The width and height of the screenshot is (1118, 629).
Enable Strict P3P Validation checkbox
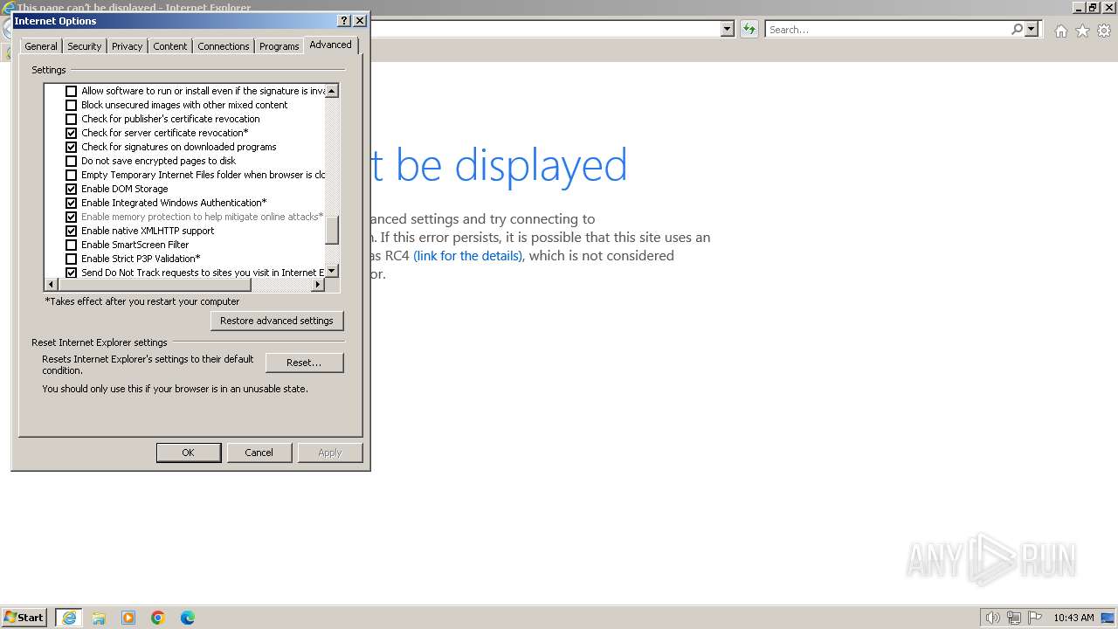coord(72,259)
